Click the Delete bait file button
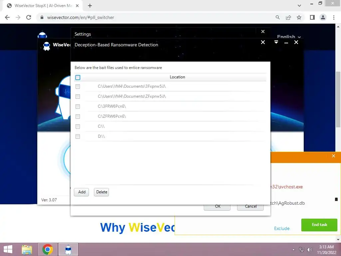Screen dimensions: 341x256 (x=102, y=192)
